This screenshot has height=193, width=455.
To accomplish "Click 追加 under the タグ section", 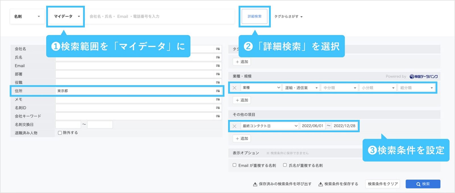I will (242, 62).
